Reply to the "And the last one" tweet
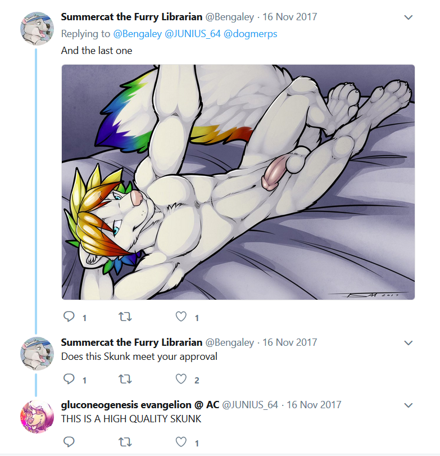Image resolution: width=440 pixels, height=456 pixels. tap(69, 317)
